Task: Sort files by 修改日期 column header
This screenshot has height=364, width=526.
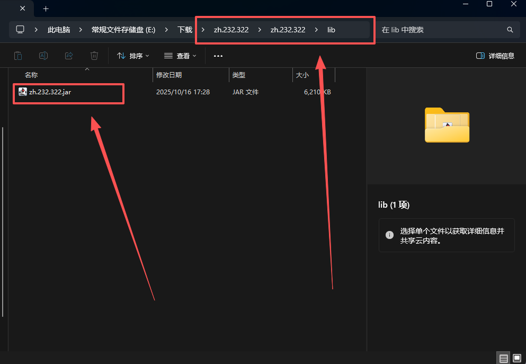Action: (169, 75)
